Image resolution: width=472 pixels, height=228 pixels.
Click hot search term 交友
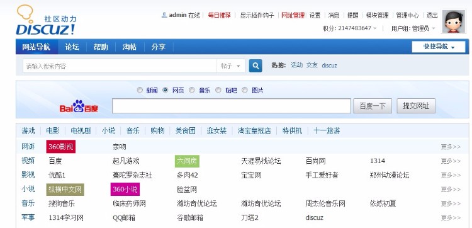(312, 65)
